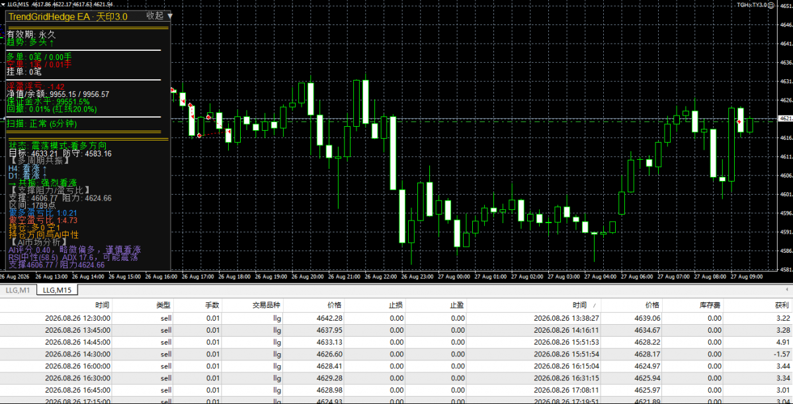Click the H4: 看涨 line
Screen dimensions: 793x404
(x=28, y=168)
